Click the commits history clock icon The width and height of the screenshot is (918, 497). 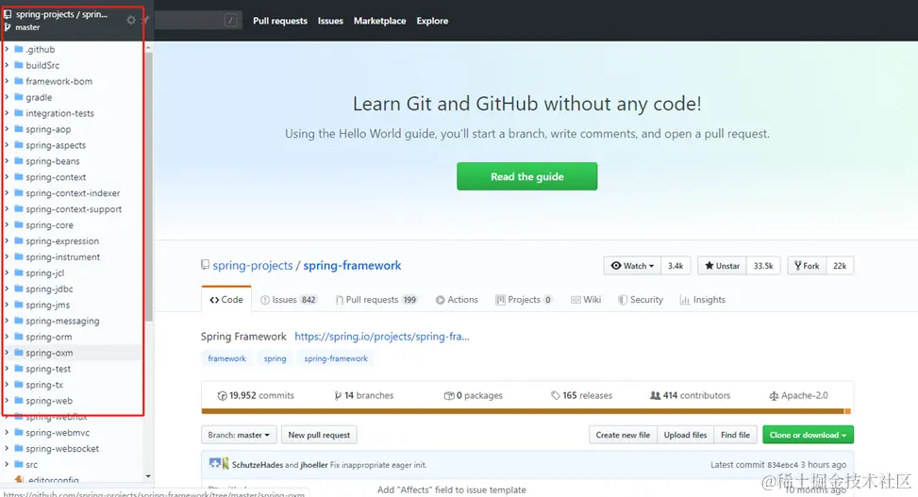point(222,396)
